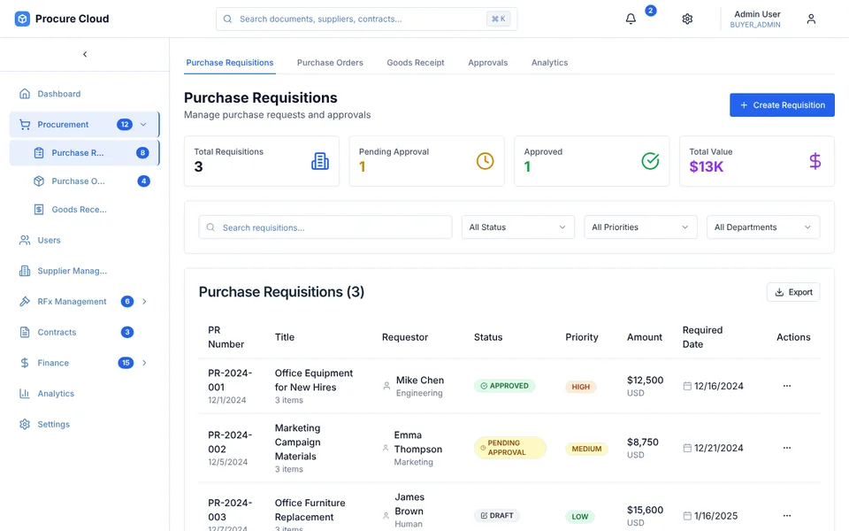Expand the RFx Management section
Image resolution: width=849 pixels, height=531 pixels.
pos(144,302)
